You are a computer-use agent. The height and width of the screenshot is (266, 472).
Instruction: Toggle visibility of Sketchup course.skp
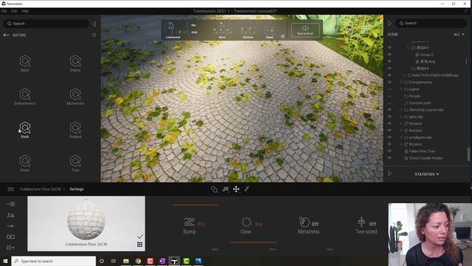tap(389, 110)
